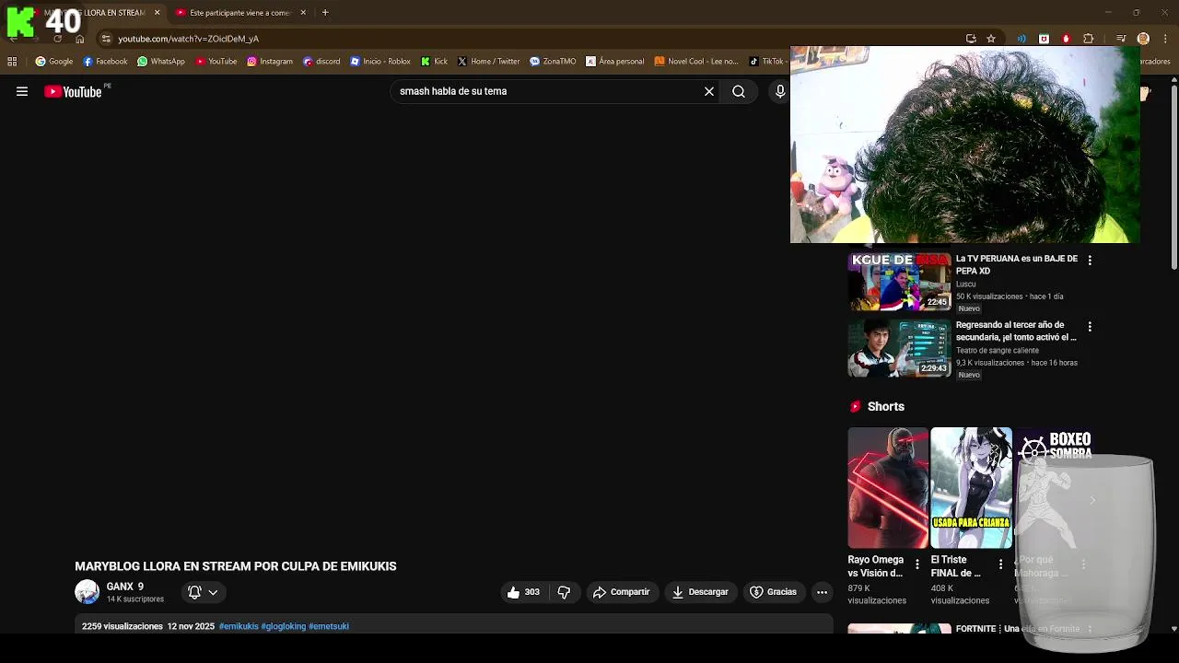Click the Gracias thanks button

click(774, 592)
